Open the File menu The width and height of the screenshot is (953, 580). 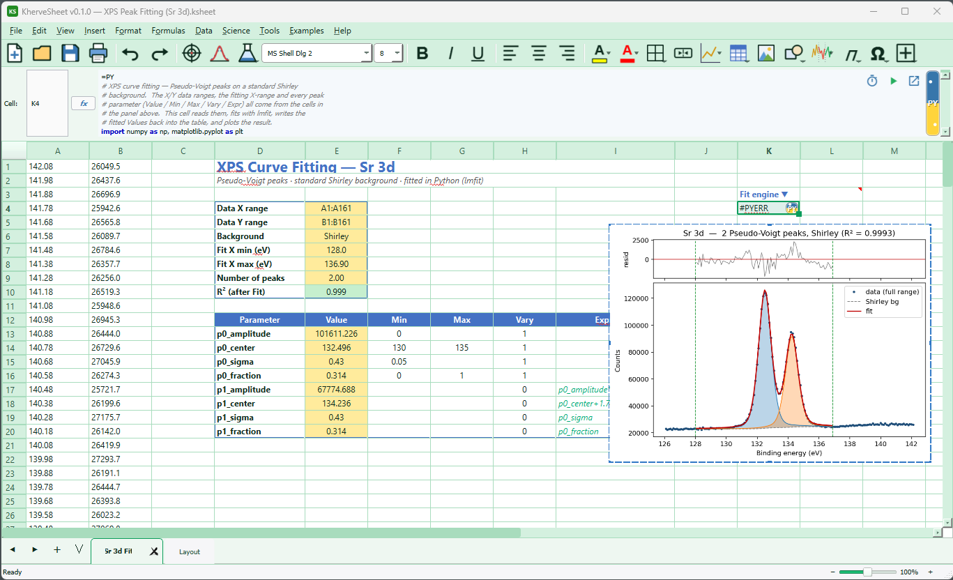click(16, 31)
